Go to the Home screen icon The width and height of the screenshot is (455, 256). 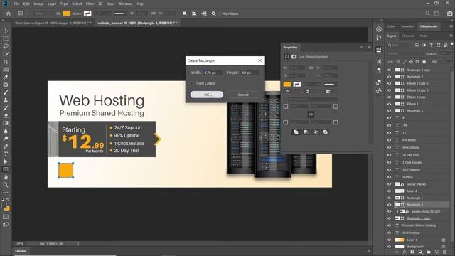[x=8, y=14]
